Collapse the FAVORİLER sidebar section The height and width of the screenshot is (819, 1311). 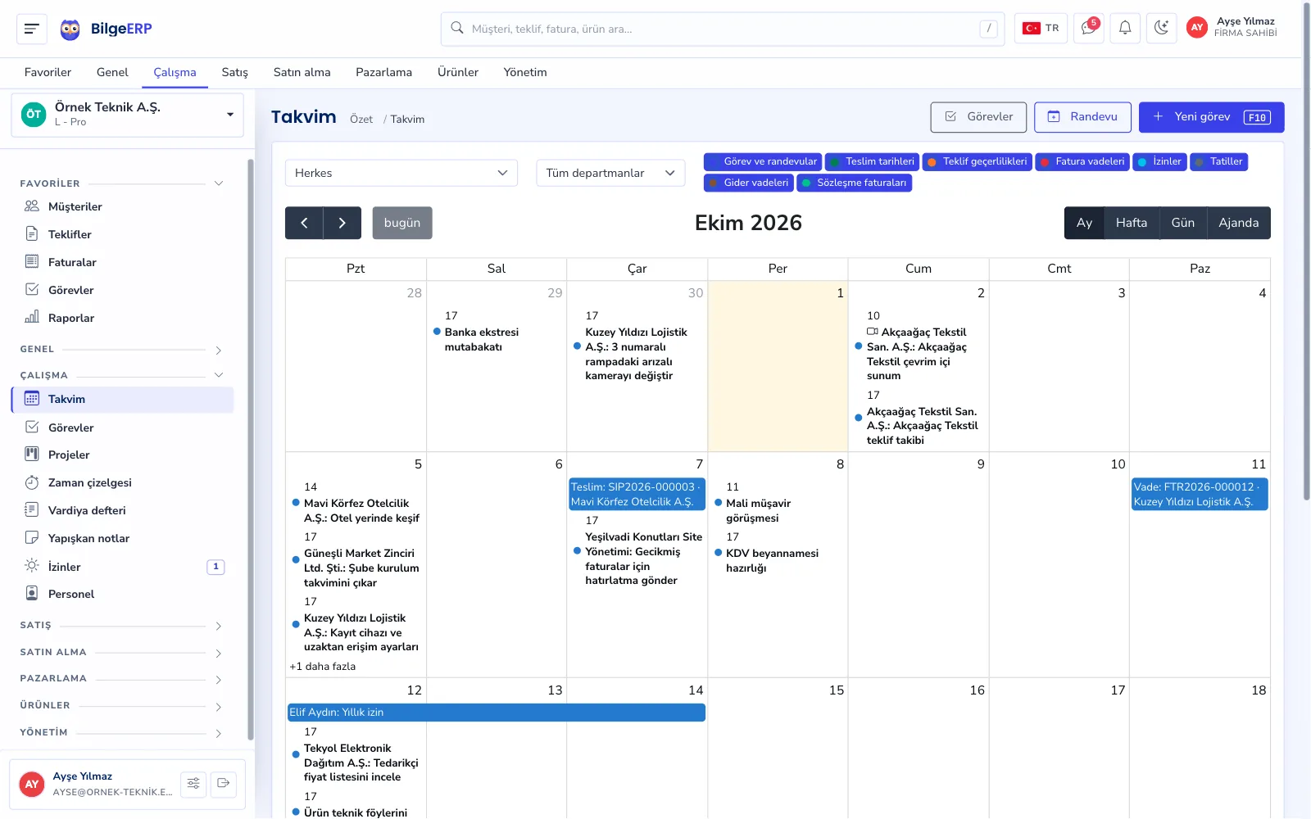coord(121,183)
